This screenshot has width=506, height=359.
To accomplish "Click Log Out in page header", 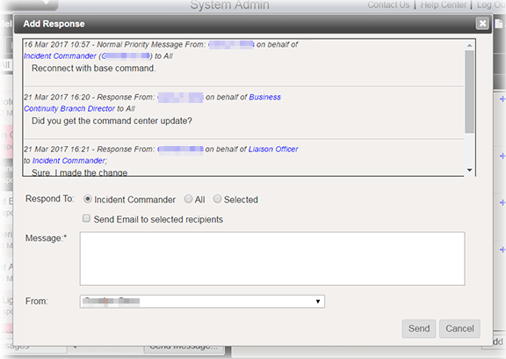I will point(491,5).
